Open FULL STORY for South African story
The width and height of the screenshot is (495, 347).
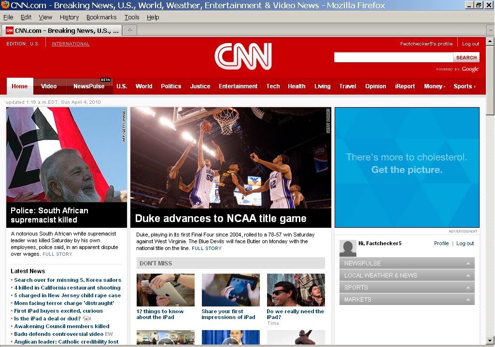57,254
